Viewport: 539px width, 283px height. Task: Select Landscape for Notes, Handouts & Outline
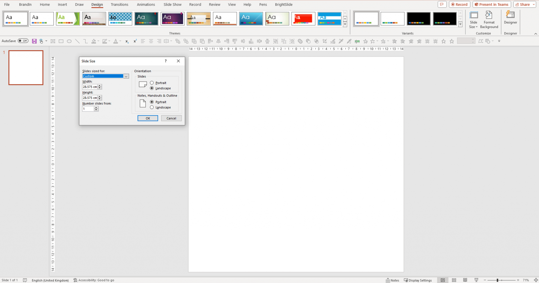point(152,107)
